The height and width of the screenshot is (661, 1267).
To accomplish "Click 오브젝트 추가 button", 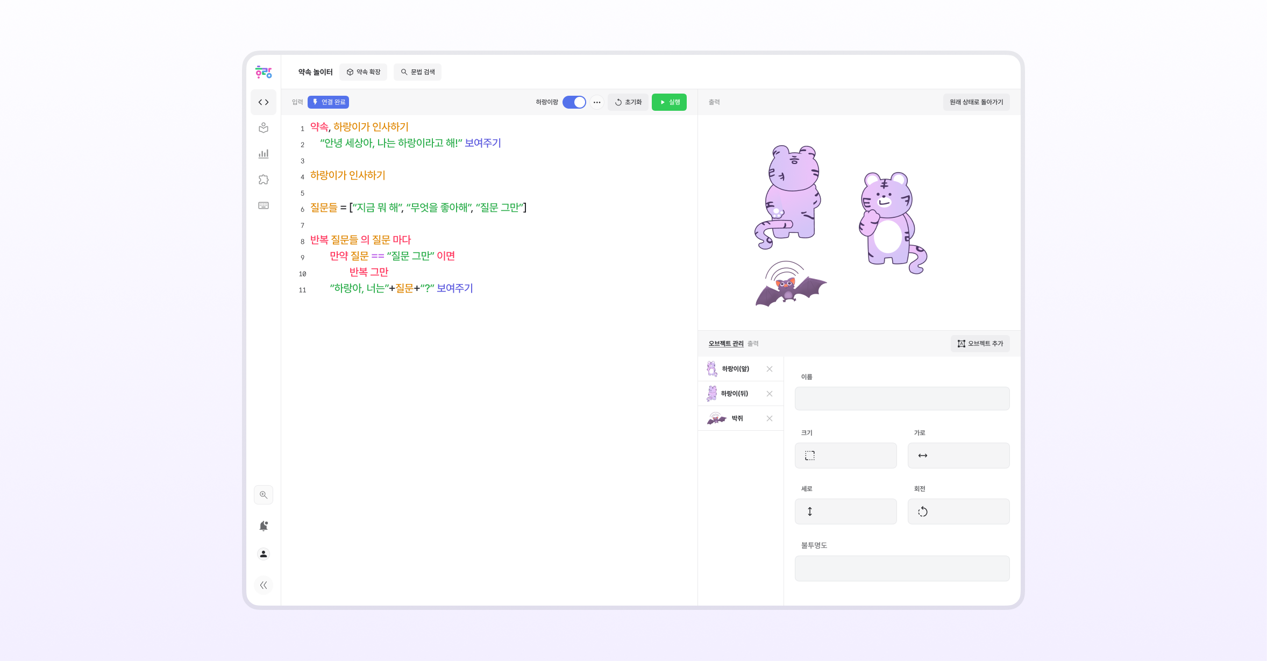I will point(980,344).
